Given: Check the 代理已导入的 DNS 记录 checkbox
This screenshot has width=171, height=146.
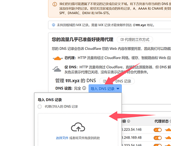Looking at the screenshot, I should click(x=39, y=107).
